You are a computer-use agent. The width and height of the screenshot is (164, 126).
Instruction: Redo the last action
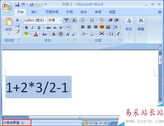pos(32,5)
